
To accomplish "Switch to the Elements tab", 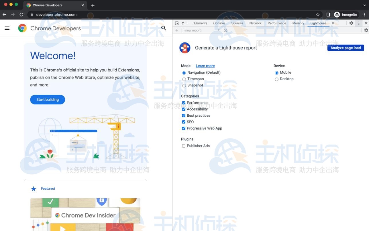I will tap(200, 23).
